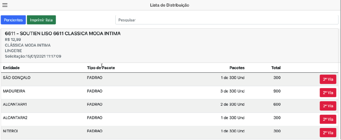Viewport: 341px width, 140px height.
Task: Select the SÃO GONÇALO entity cell
Action: pos(17,78)
